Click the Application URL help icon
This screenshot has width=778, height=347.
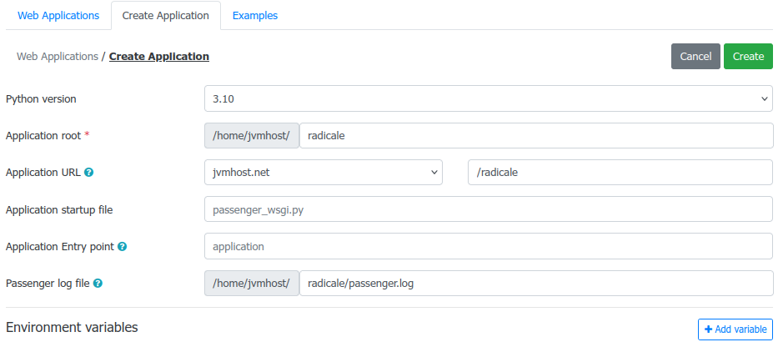(x=89, y=173)
